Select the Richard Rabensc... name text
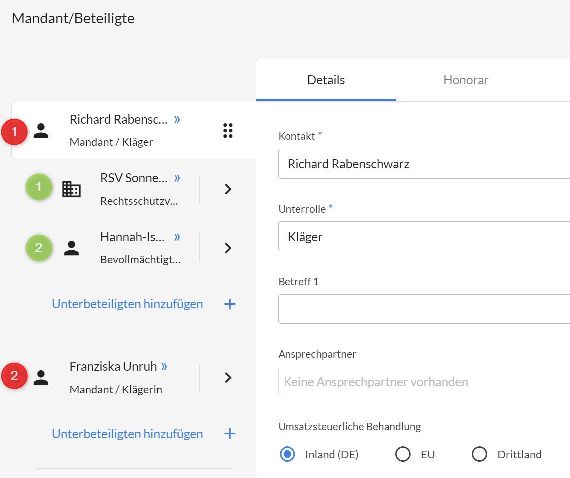 pos(118,119)
